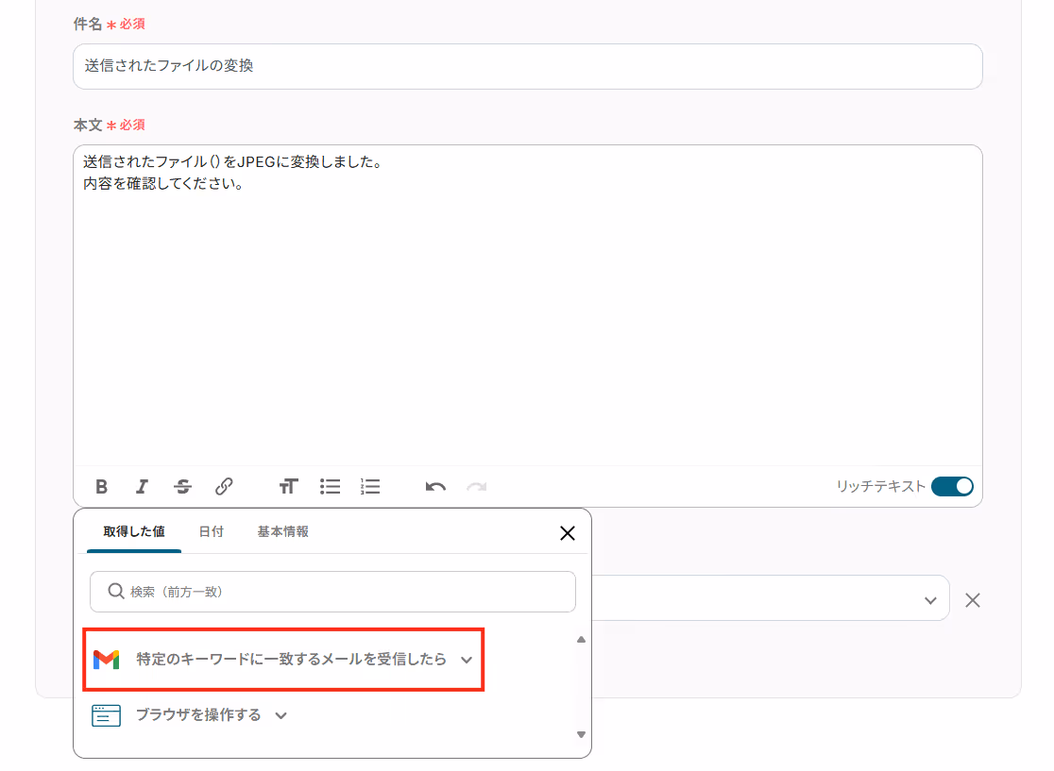Redo the last edit
This screenshot has height=771, width=1054.
[x=477, y=486]
